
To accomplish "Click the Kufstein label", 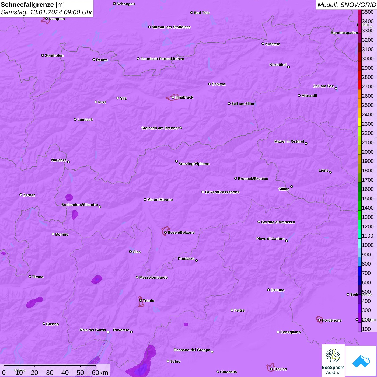I will pyautogui.click(x=273, y=44).
